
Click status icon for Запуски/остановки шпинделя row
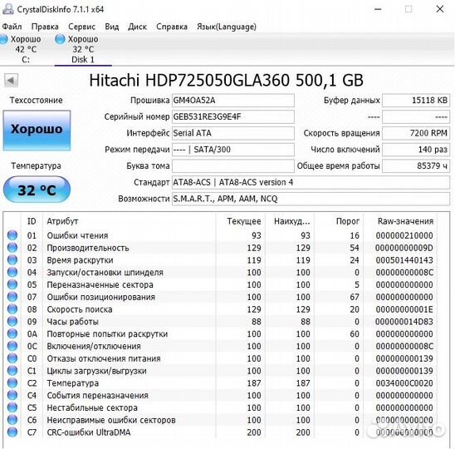coord(12,272)
